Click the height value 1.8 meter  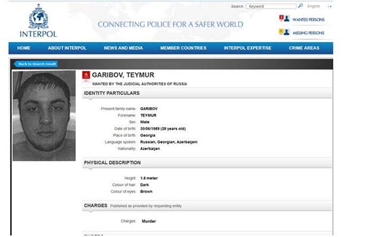pos(149,178)
